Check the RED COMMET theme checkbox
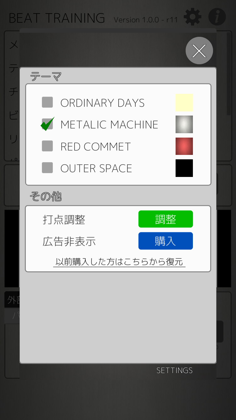This screenshot has width=236, height=420. click(x=48, y=146)
